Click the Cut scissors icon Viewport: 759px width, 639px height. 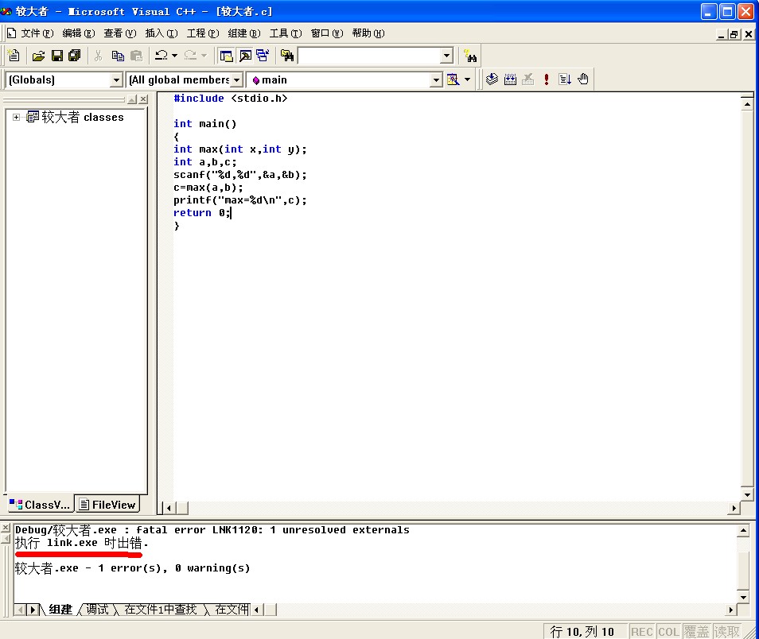(99, 56)
